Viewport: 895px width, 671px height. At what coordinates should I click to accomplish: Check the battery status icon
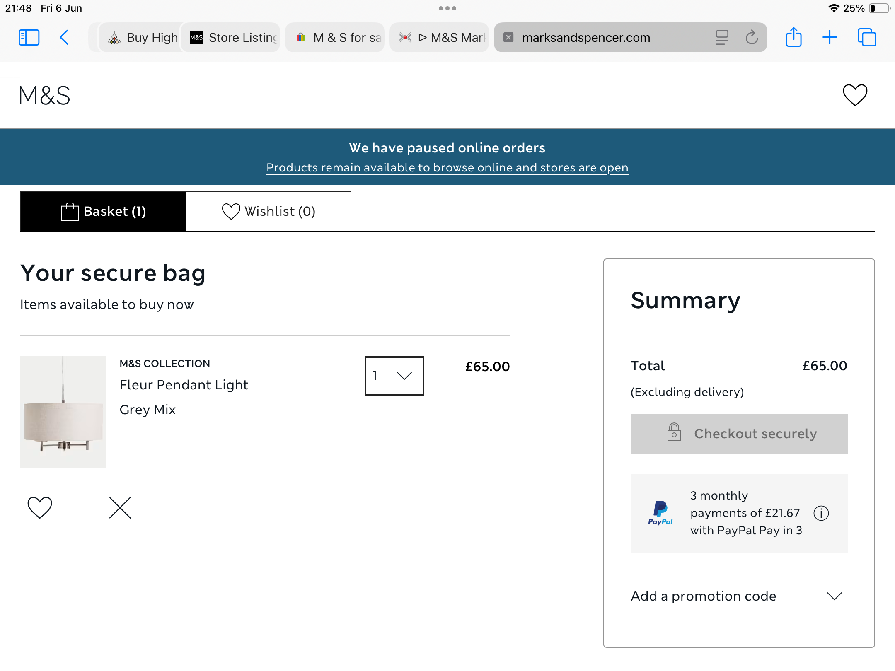point(880,8)
